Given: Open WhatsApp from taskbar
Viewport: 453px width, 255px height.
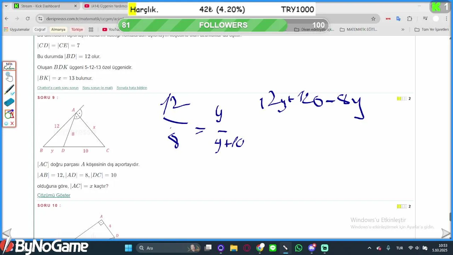Looking at the screenshot, I should point(298,248).
